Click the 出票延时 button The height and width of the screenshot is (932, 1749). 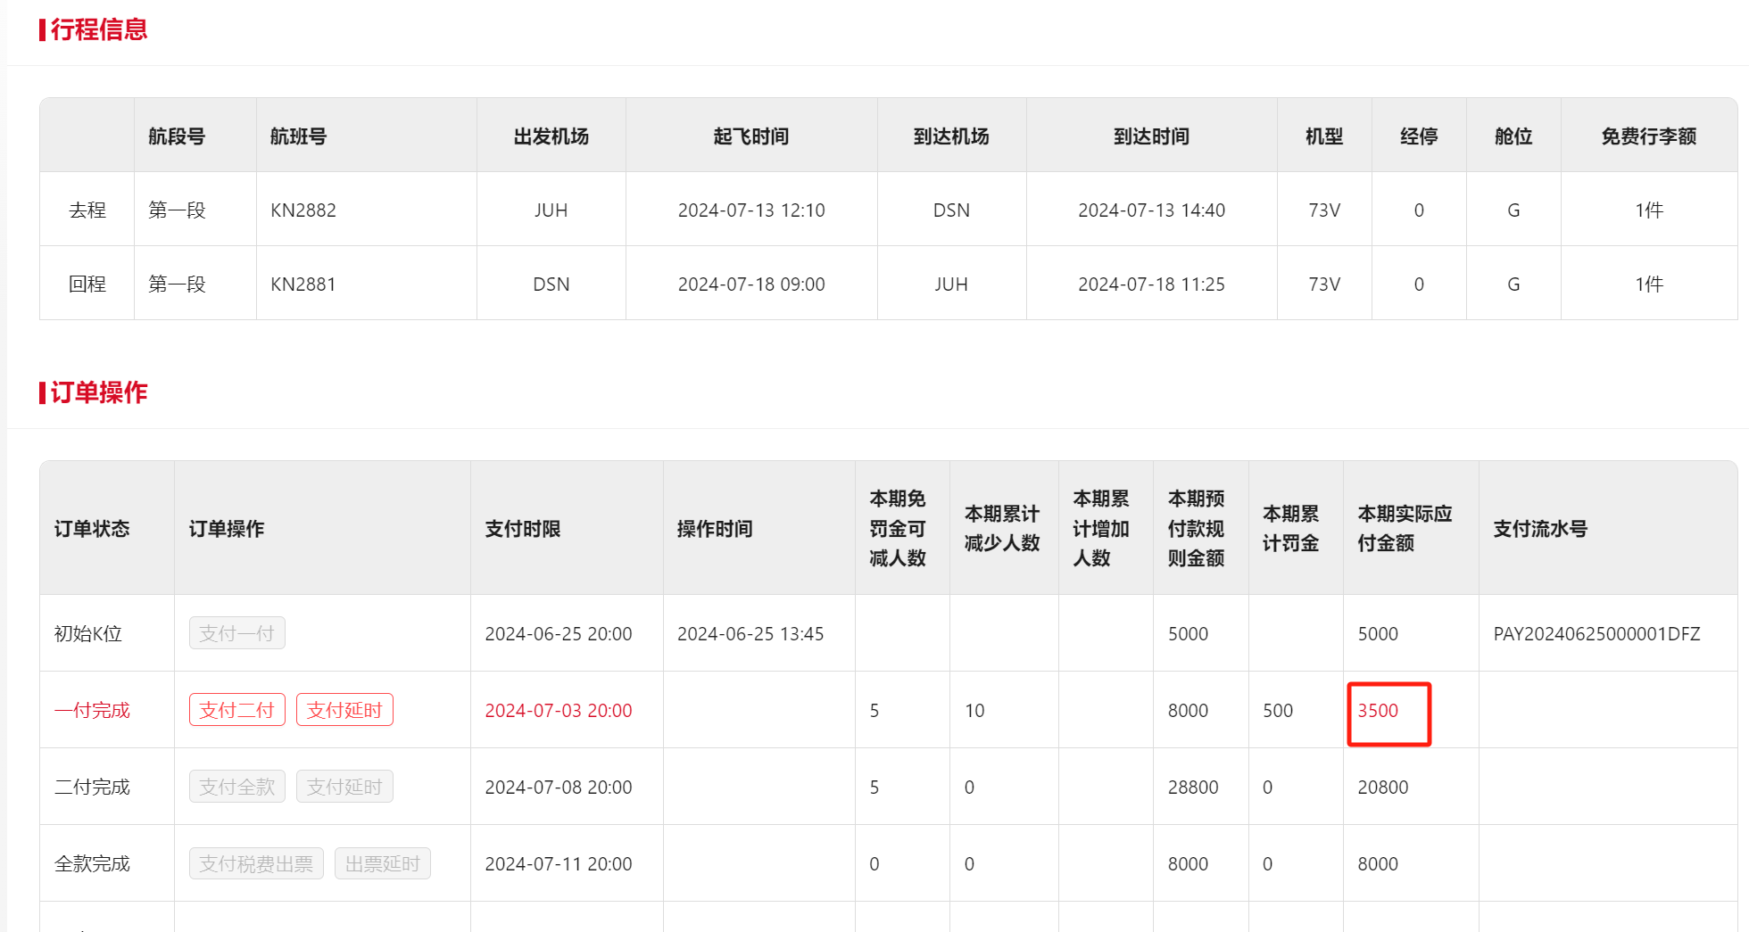click(x=382, y=863)
